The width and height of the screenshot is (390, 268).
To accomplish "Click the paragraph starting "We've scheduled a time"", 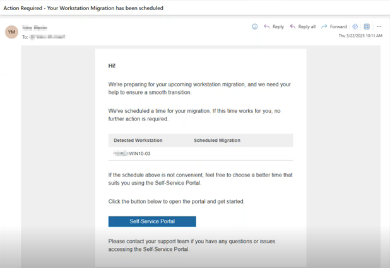I will 194,114.
